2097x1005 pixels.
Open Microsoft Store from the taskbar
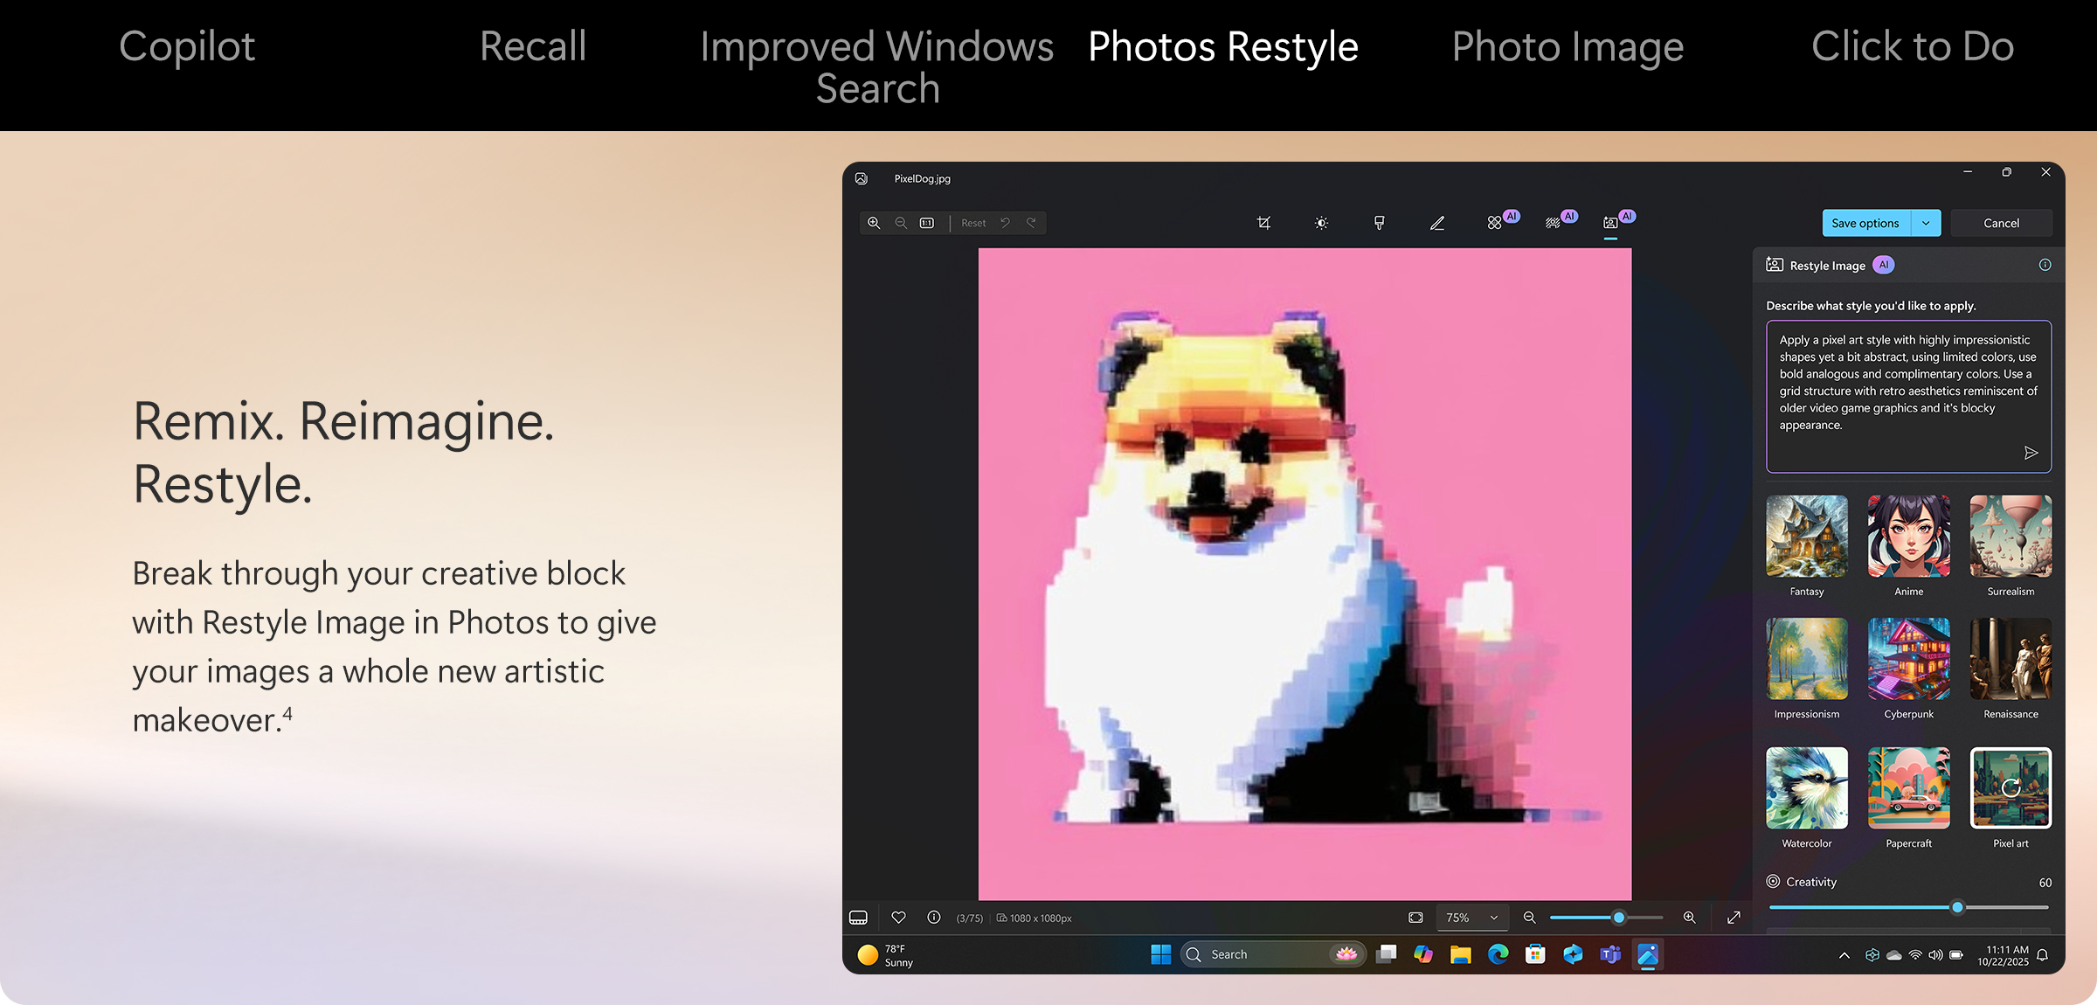coord(1535,954)
